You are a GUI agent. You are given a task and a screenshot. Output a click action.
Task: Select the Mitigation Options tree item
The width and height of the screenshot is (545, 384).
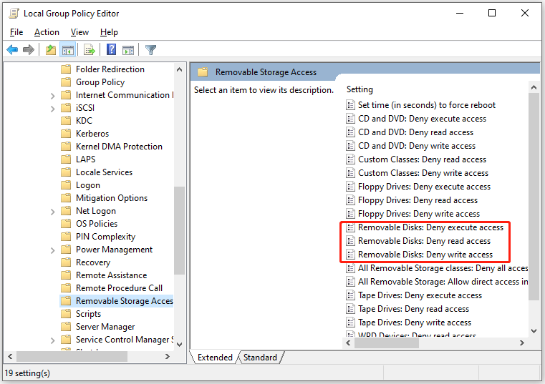coord(112,197)
